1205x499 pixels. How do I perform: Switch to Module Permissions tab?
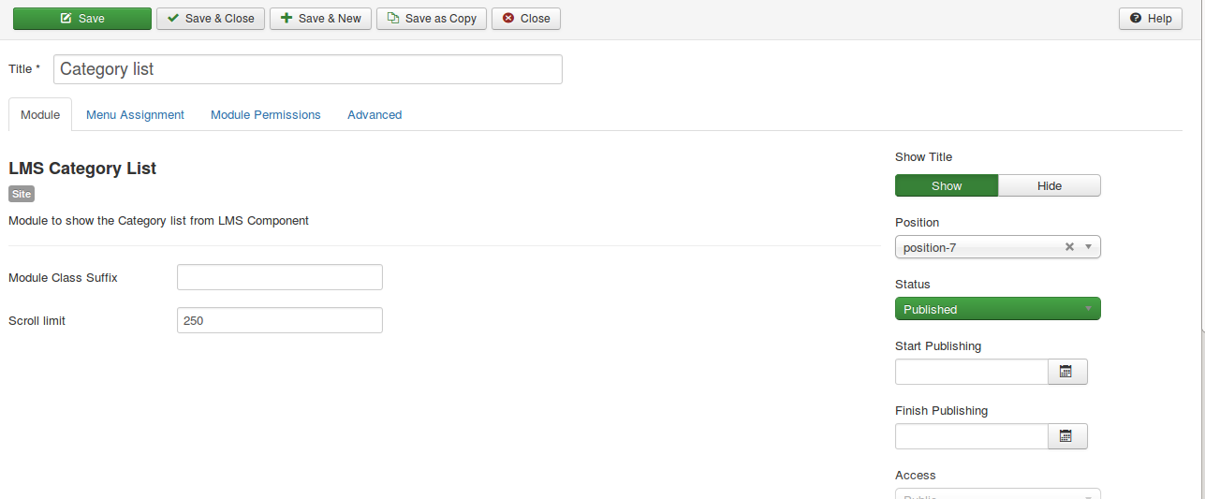coord(266,115)
